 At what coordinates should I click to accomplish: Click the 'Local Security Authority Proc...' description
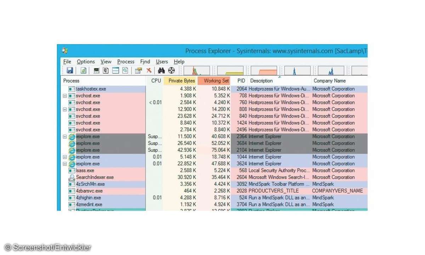(279, 171)
